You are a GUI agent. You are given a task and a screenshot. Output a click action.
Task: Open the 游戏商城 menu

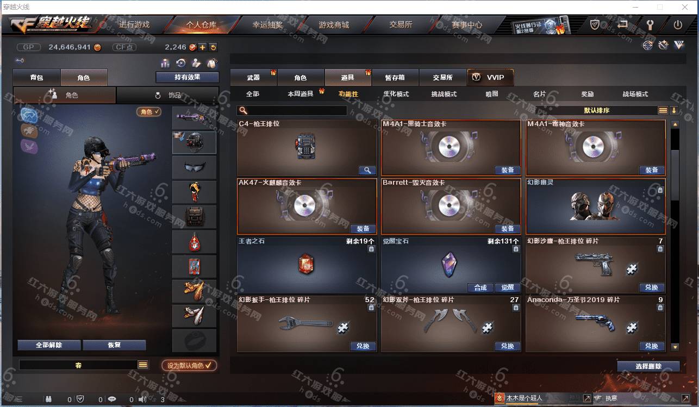[334, 24]
